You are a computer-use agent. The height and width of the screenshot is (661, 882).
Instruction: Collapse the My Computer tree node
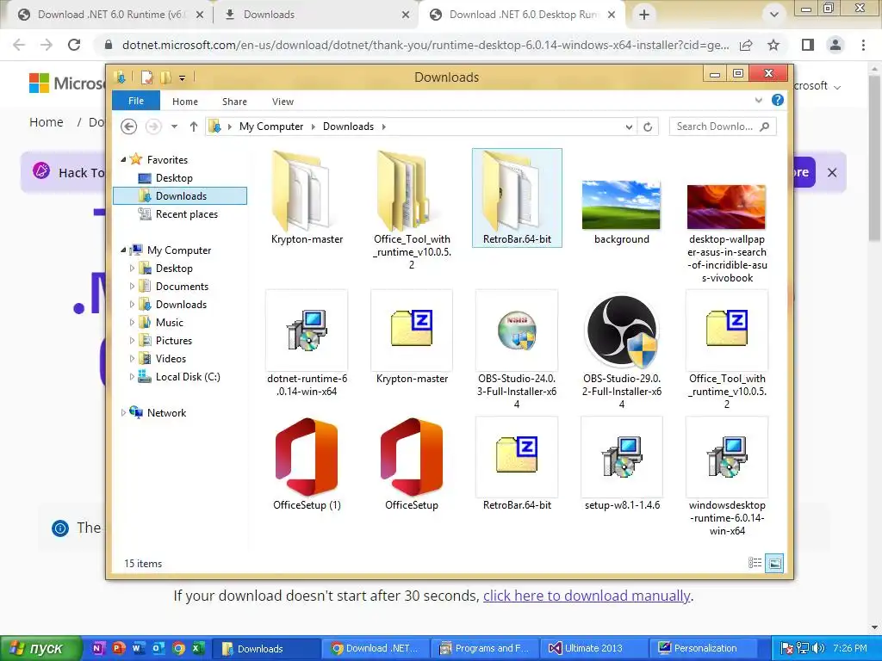123,250
